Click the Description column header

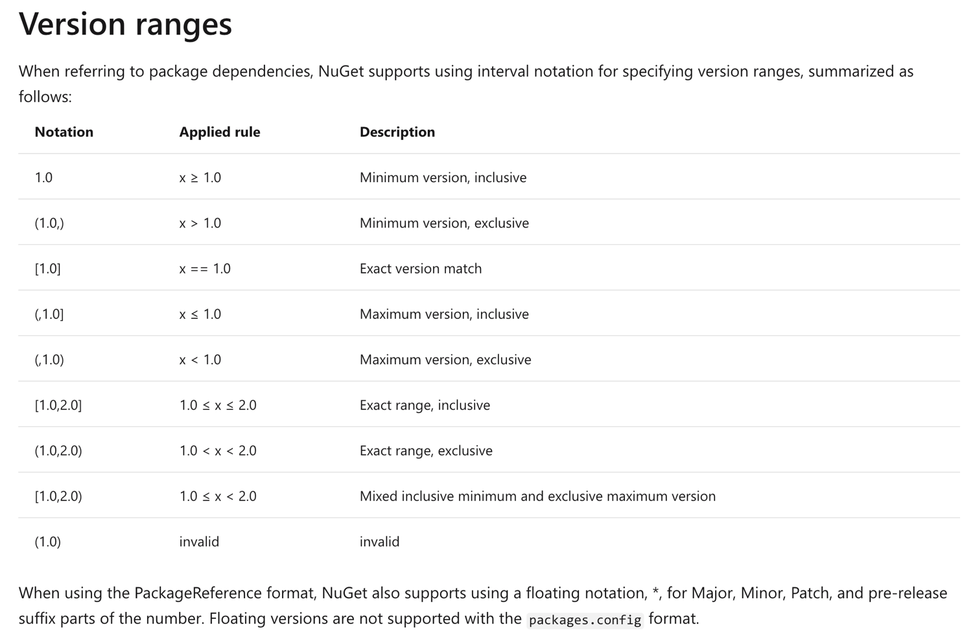click(397, 132)
